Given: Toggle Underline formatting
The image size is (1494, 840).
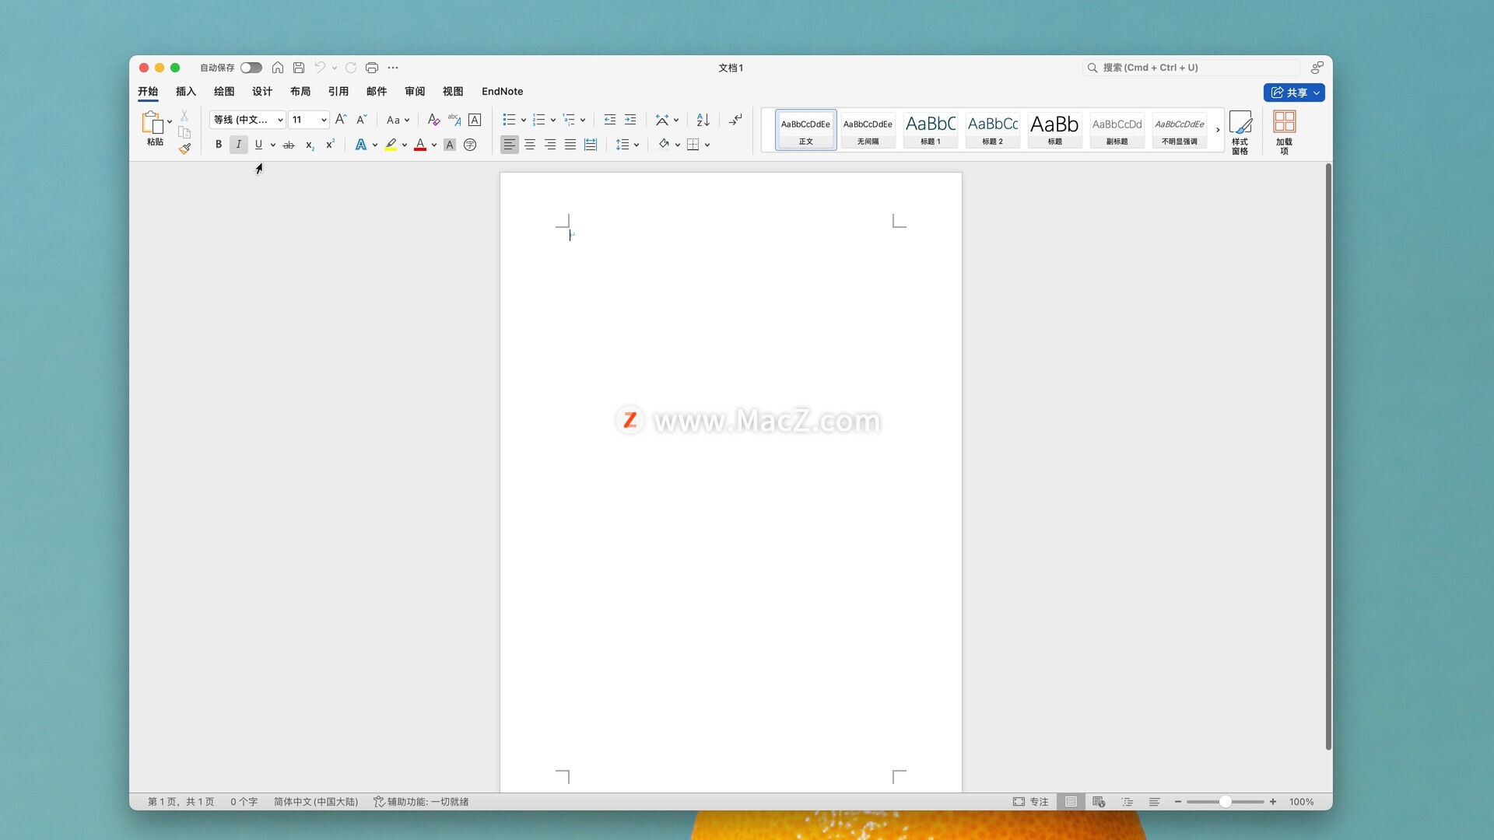Looking at the screenshot, I should click(x=258, y=145).
